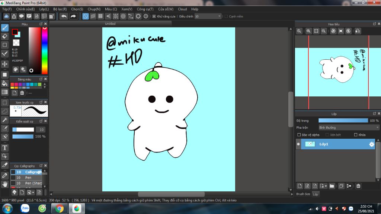The height and width of the screenshot is (214, 381).
Task: Enable the concentric circle snap guide
Action: click(x=123, y=16)
